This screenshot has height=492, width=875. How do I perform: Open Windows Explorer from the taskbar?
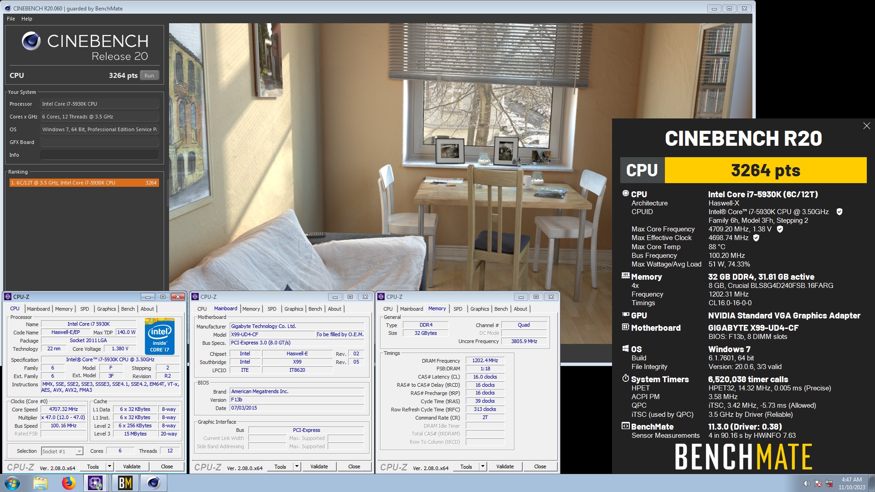(40, 483)
